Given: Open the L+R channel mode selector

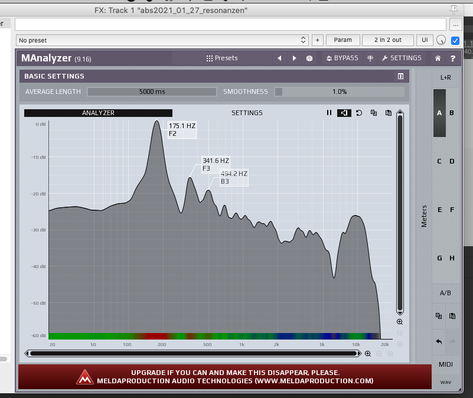Looking at the screenshot, I should click(x=446, y=77).
